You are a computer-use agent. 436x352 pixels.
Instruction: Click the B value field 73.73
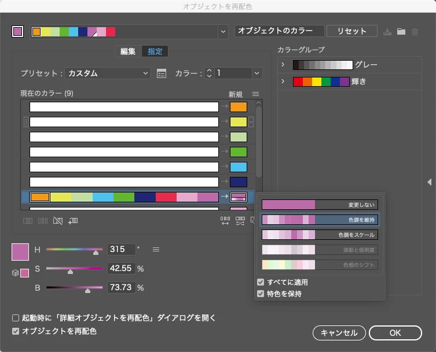[121, 287]
